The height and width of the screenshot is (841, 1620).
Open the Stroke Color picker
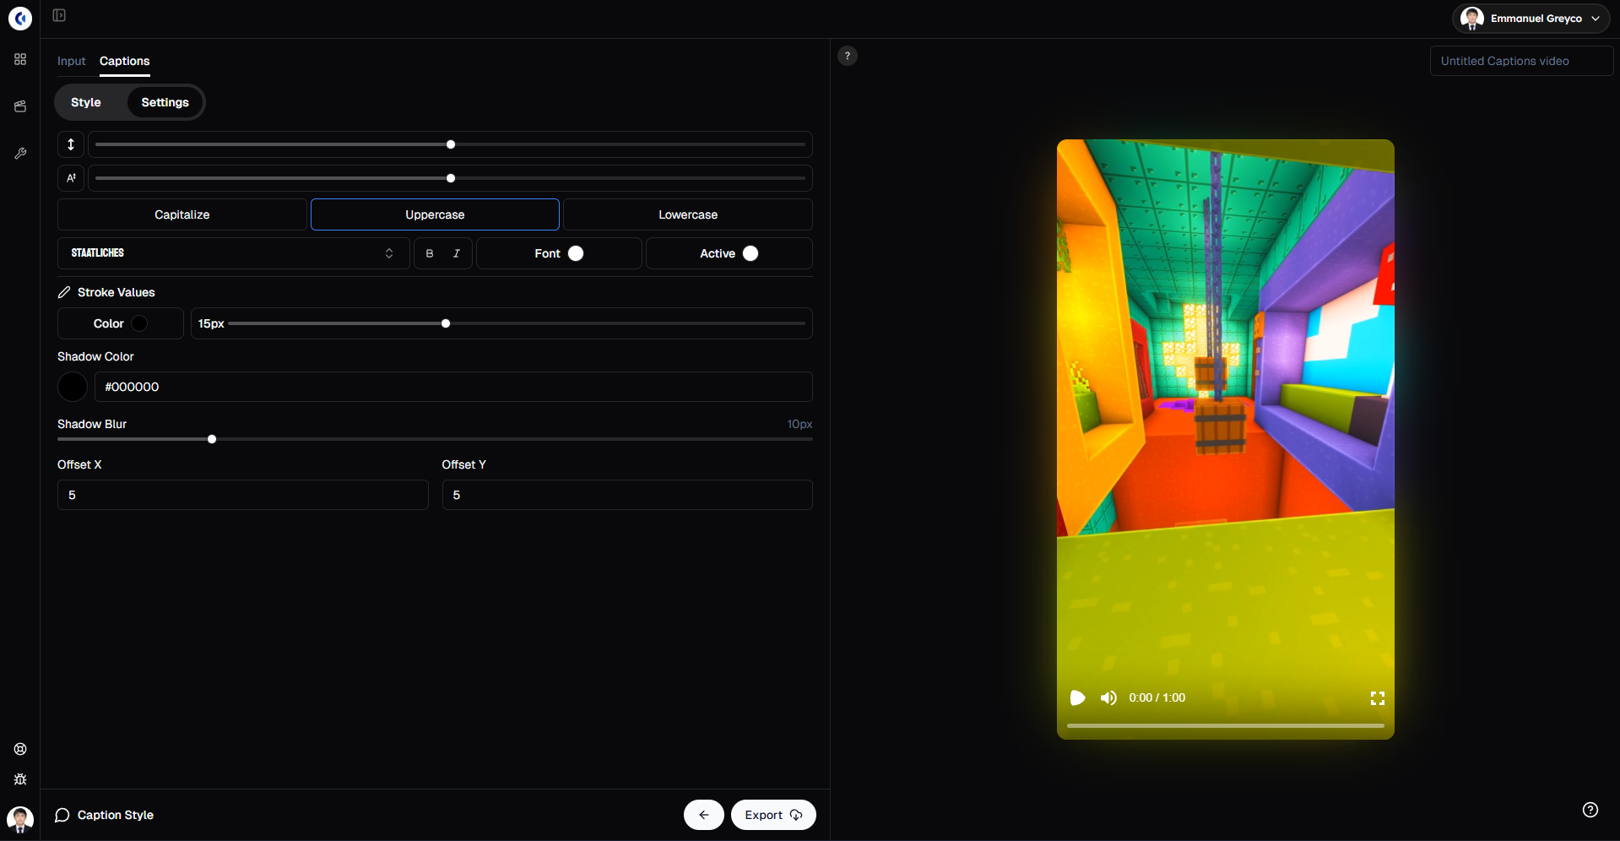point(121,323)
